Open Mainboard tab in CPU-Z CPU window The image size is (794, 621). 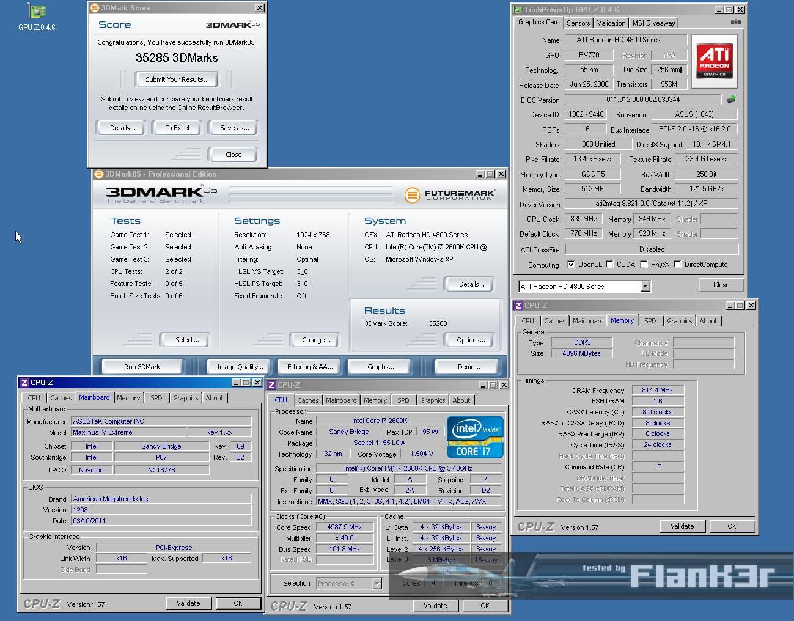341,400
